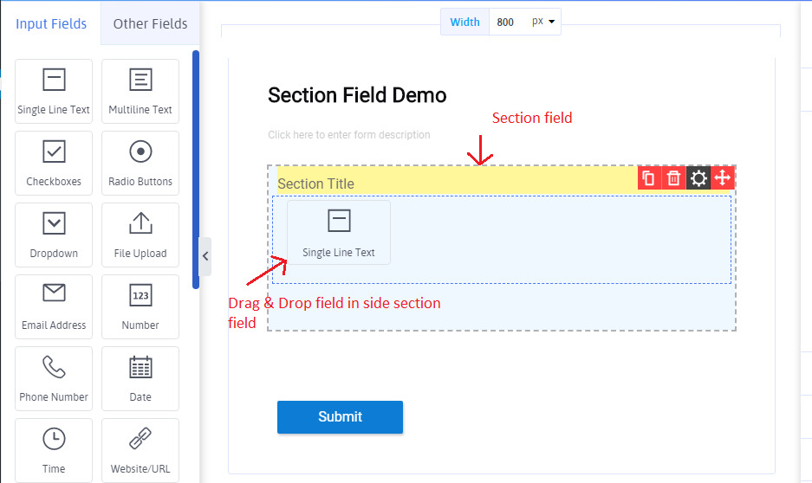Add a Radio Buttons field
The height and width of the screenshot is (483, 812).
tap(140, 163)
